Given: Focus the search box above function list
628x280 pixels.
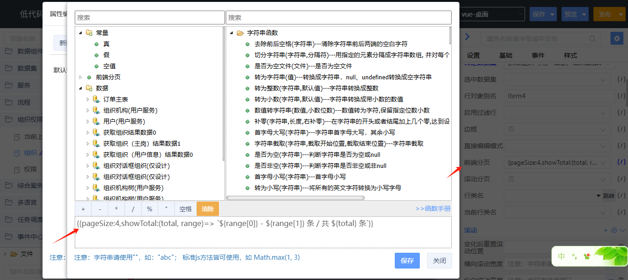Looking at the screenshot, I should (x=338, y=18).
